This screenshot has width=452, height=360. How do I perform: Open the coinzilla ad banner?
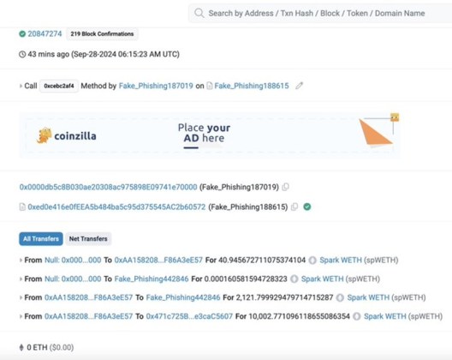coord(210,135)
